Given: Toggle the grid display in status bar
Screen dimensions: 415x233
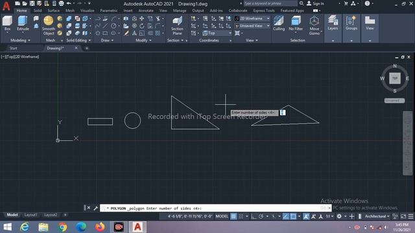Looking at the screenshot, I should [233, 216].
